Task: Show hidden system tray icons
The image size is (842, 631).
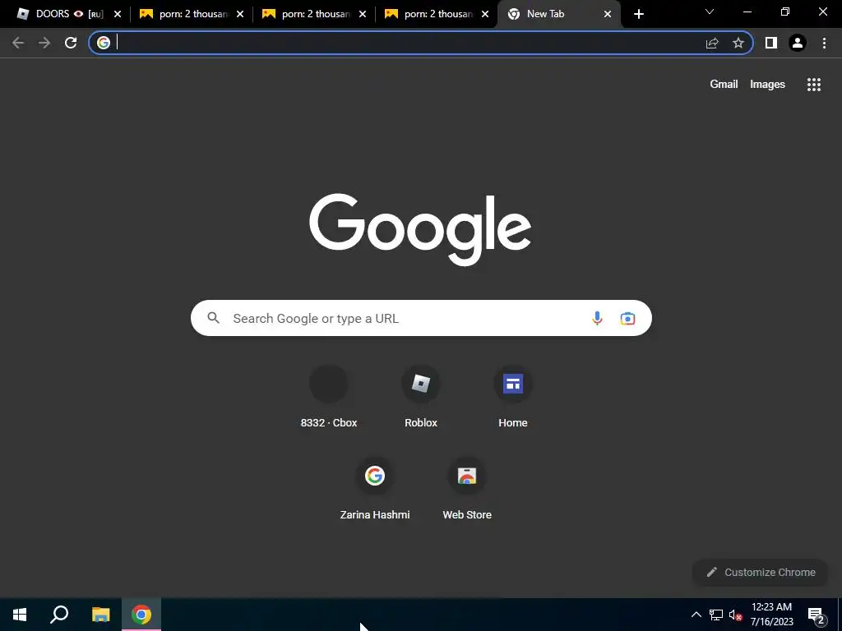Action: 696,615
